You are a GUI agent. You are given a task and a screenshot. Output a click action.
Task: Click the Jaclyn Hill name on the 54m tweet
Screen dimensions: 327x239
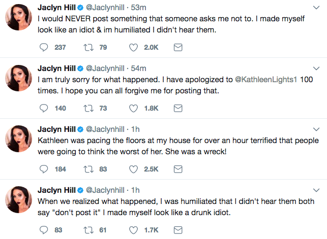[x=56, y=68]
